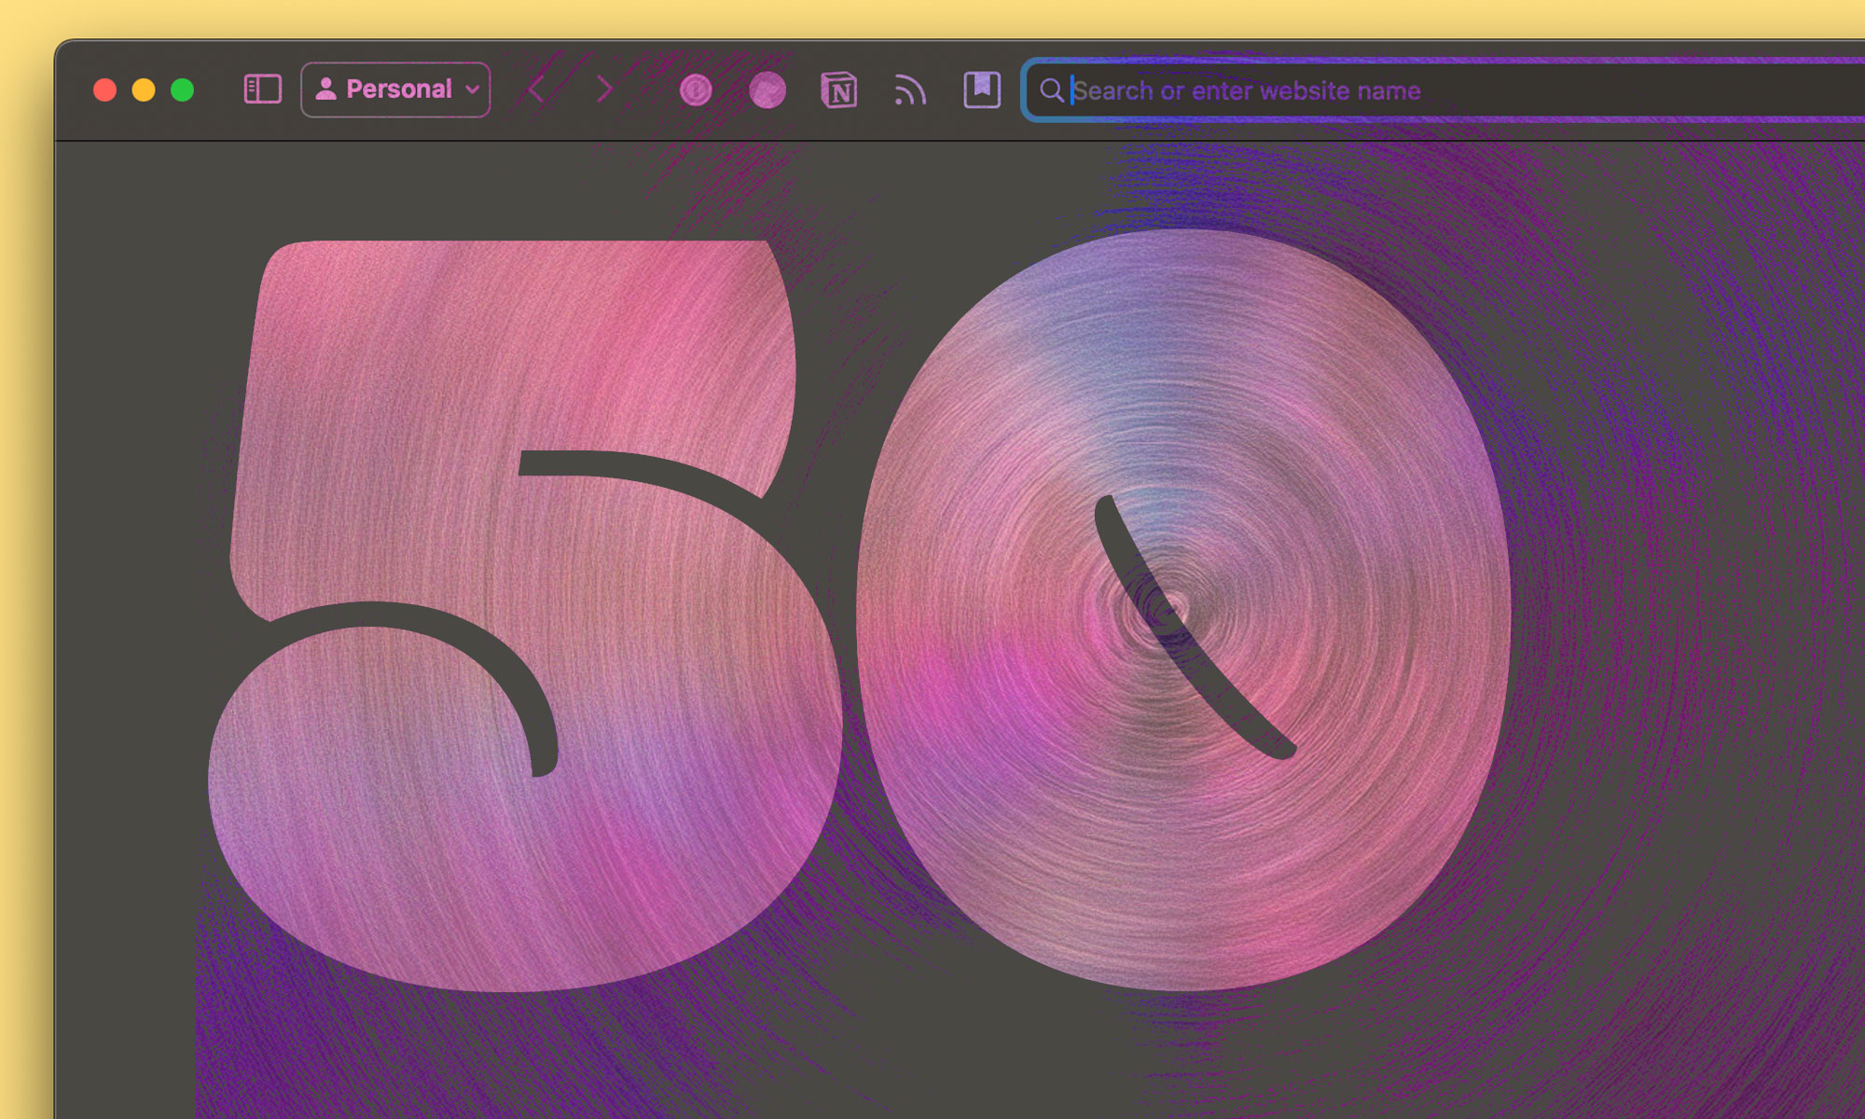Minimize the window with the yellow button
Image resolution: width=1865 pixels, height=1119 pixels.
click(x=144, y=90)
